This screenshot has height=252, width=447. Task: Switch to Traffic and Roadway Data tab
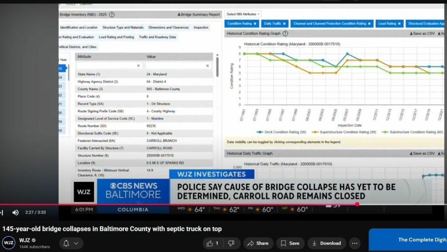[x=157, y=37]
